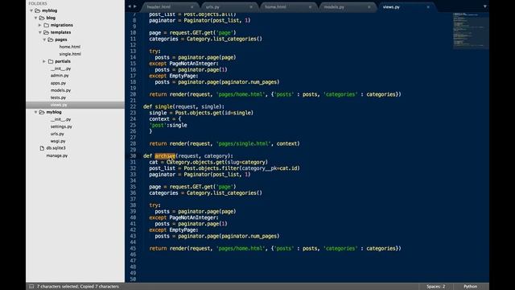Expand the partials folder triangle
Screen dimensions: 515x290
click(x=44, y=61)
